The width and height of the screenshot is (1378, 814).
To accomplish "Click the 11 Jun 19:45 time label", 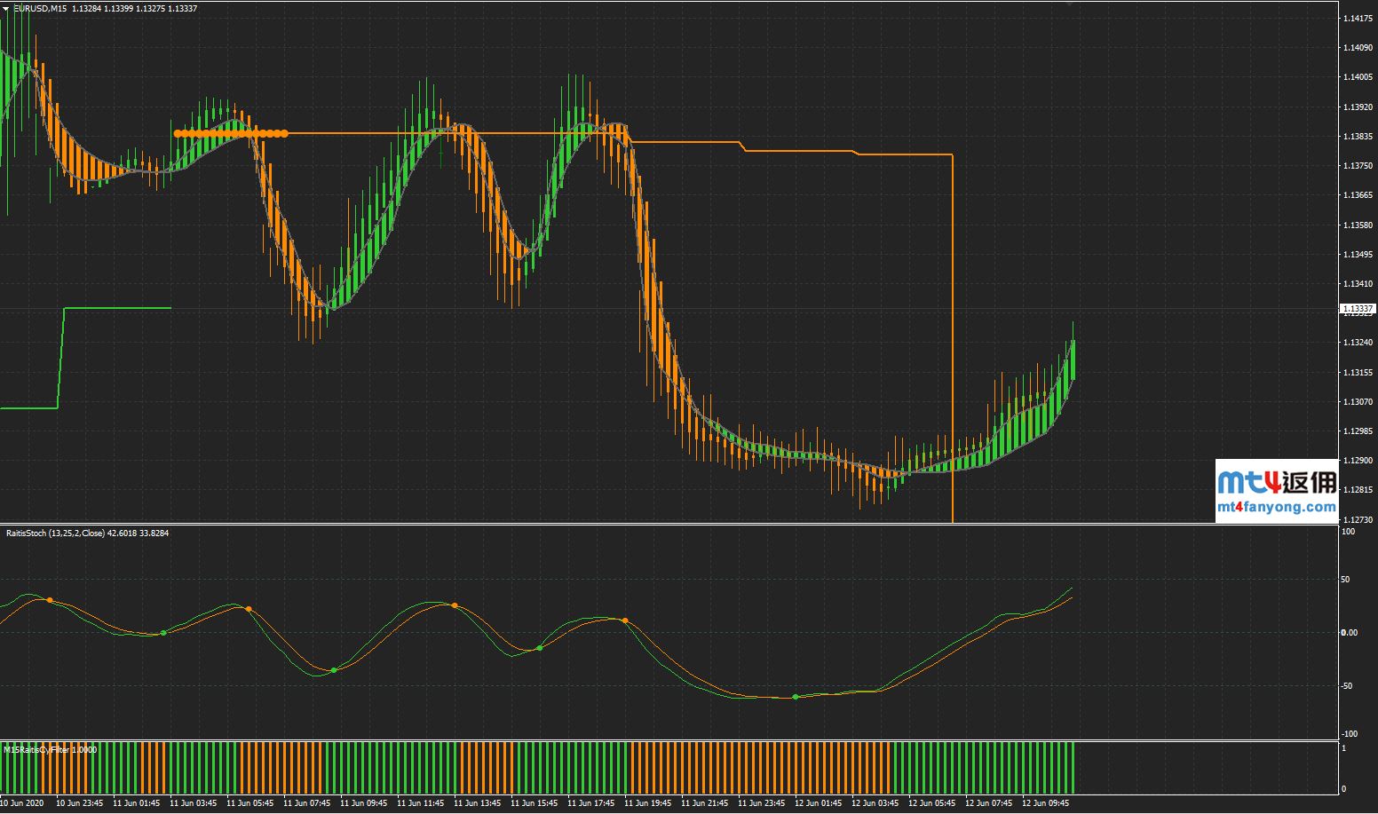I will click(648, 803).
